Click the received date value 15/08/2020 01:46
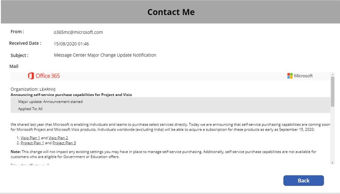The image size is (340, 194). pos(71,44)
